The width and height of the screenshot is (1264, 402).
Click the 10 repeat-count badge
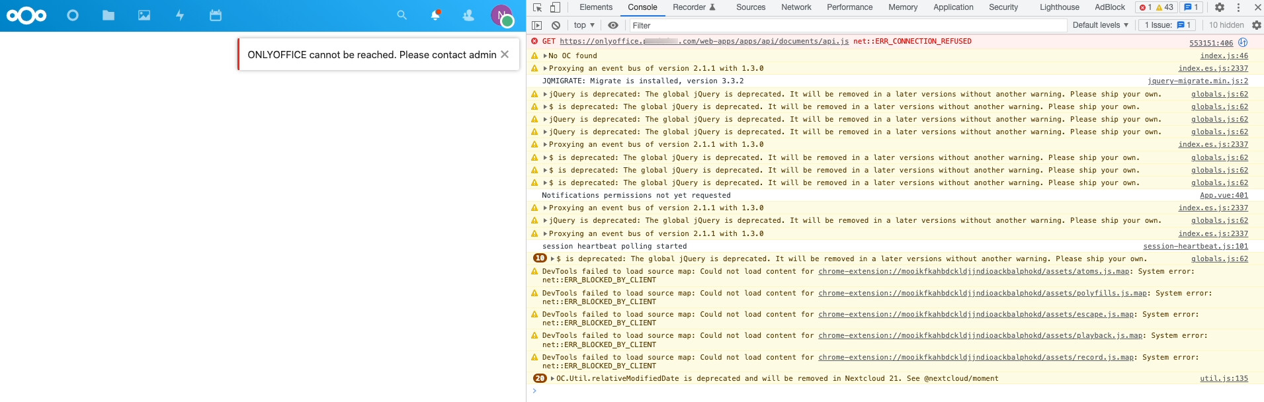pyautogui.click(x=540, y=259)
